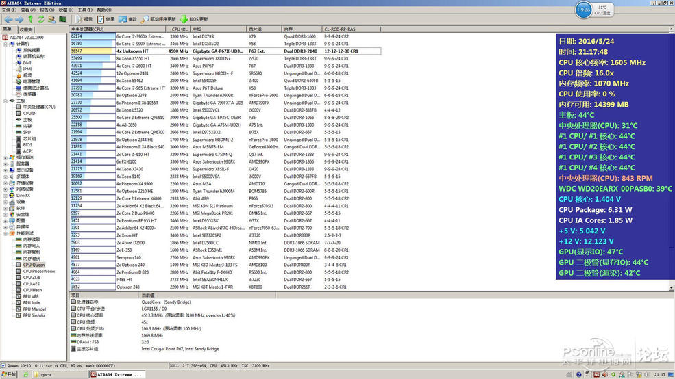This screenshot has width=675, height=379.
Task: Switch to the 菜单 sidebar tab
Action: pos(8,29)
